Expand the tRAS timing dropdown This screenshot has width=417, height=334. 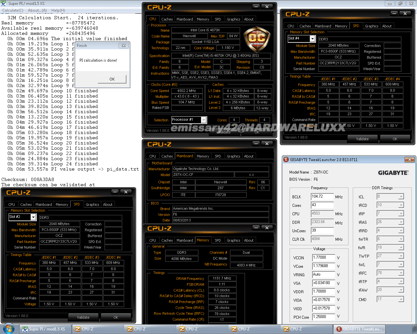pos(401,222)
